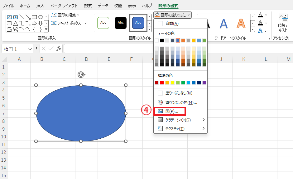Open the Text Box dropdown arrow
Viewport: 293px width, 179px height.
86,23
